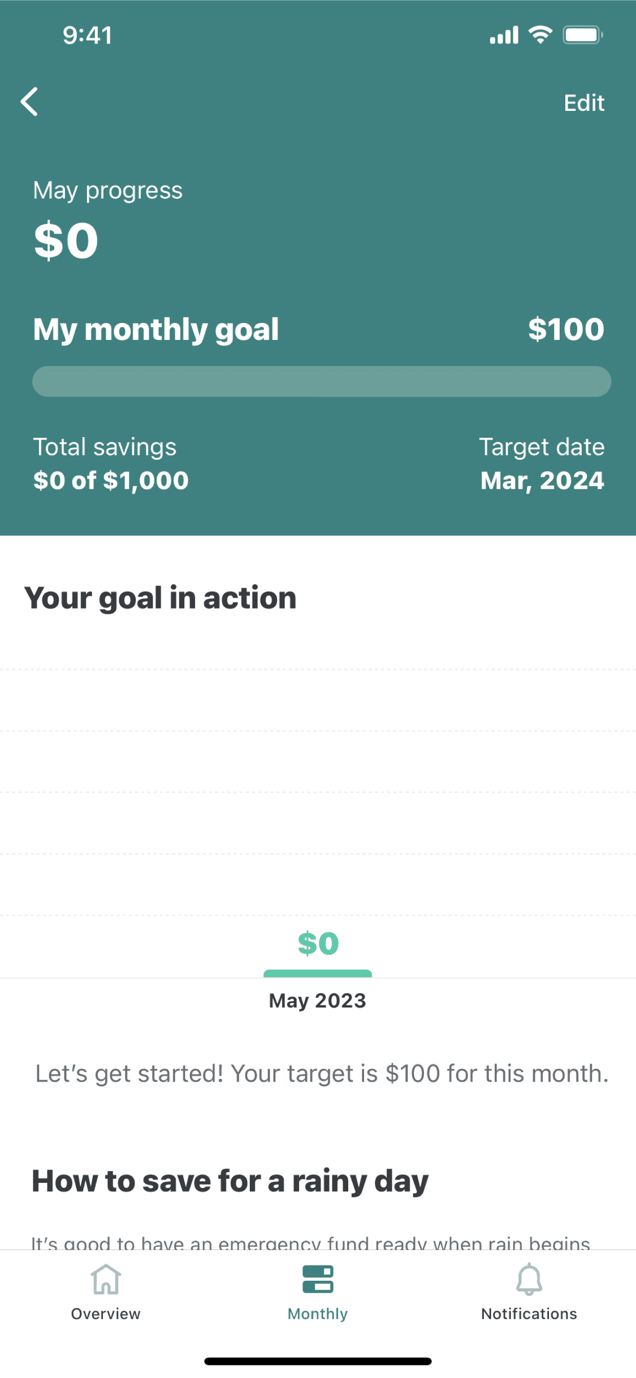Viewport: 636px width, 1378px height.
Task: Tap the $100 monthly goal amount
Action: point(566,329)
